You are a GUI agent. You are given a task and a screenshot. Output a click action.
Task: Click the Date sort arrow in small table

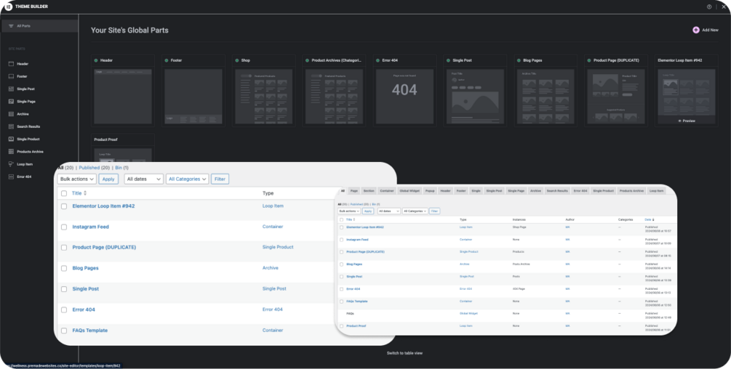click(653, 219)
